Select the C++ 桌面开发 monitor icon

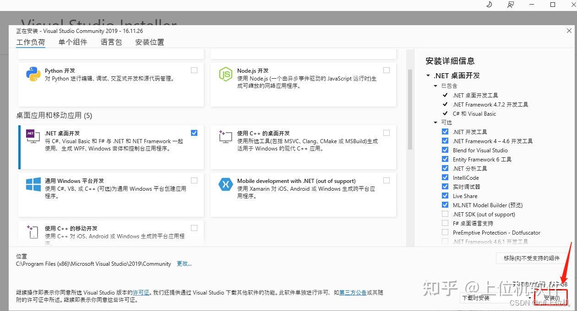pyautogui.click(x=225, y=137)
